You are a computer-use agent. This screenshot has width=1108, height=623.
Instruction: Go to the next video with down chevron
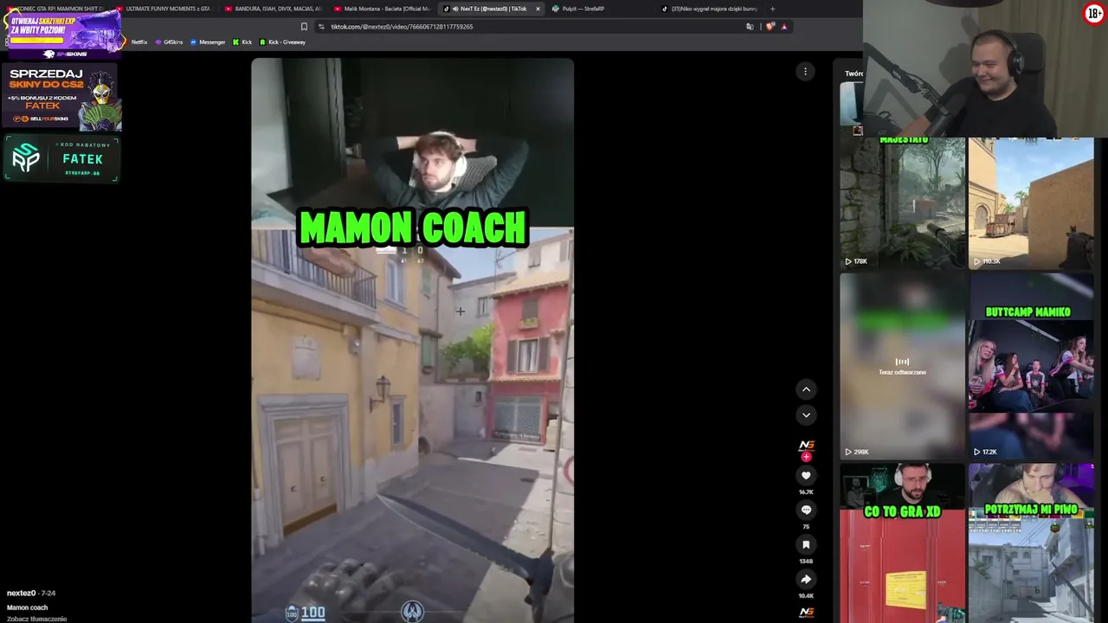pyautogui.click(x=806, y=415)
